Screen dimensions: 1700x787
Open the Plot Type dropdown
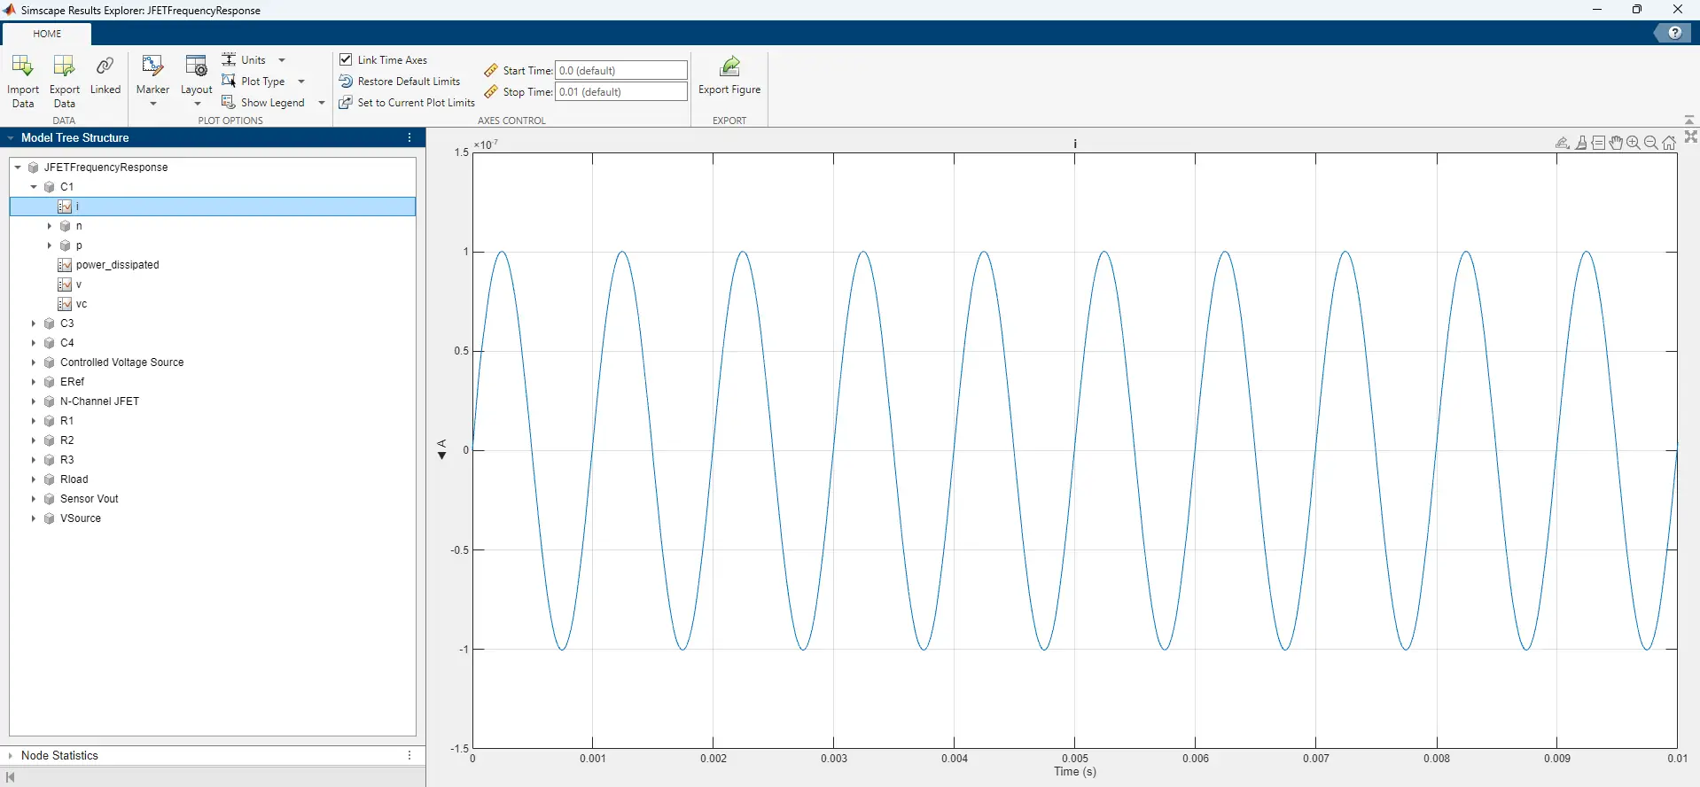coord(301,82)
